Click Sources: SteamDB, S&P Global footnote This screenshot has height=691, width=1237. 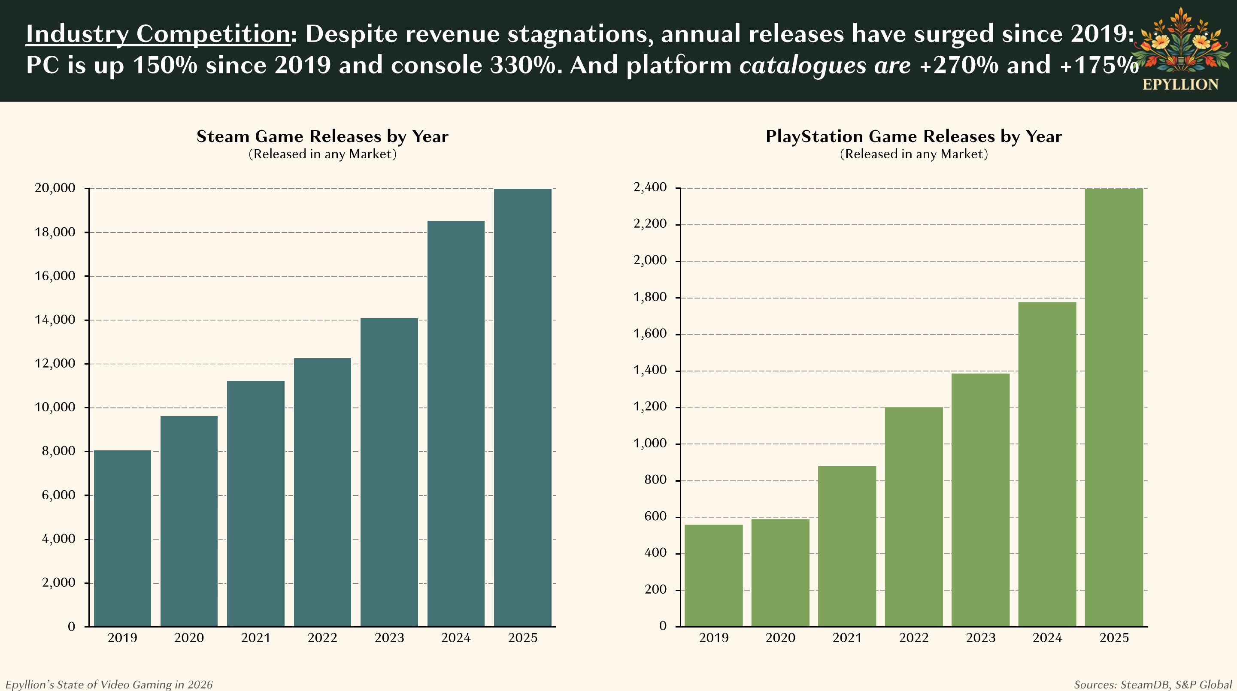1152,684
